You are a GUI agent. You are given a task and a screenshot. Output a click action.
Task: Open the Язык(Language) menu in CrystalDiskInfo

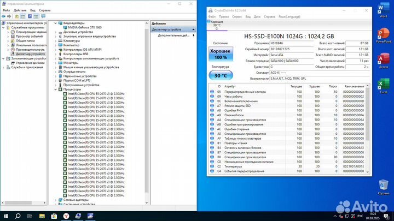pyautogui.click(x=291, y=16)
